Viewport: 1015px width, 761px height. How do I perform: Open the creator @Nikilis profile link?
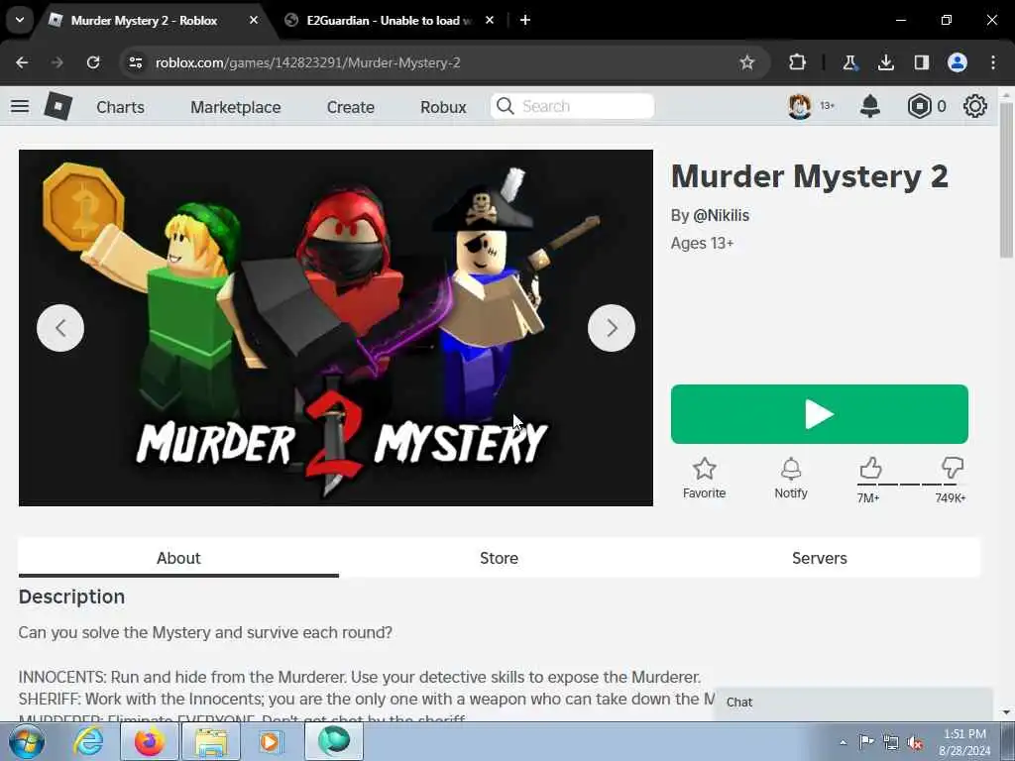[x=722, y=215]
